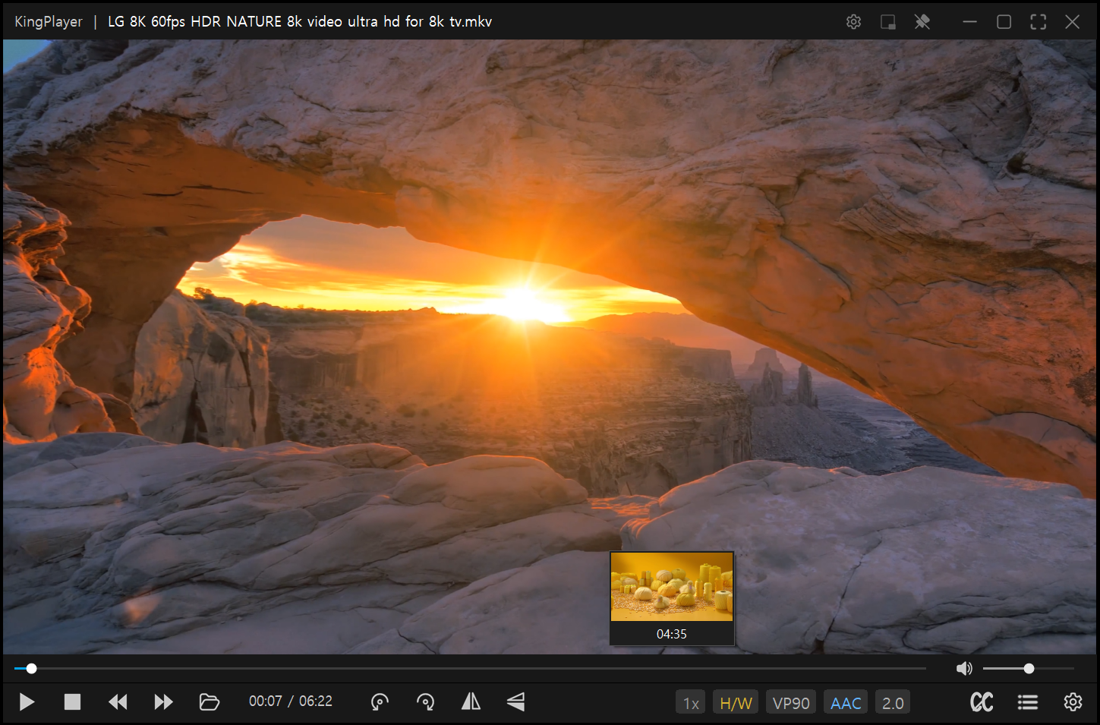
Task: Click the AAC audio codec badge
Action: pyautogui.click(x=846, y=703)
